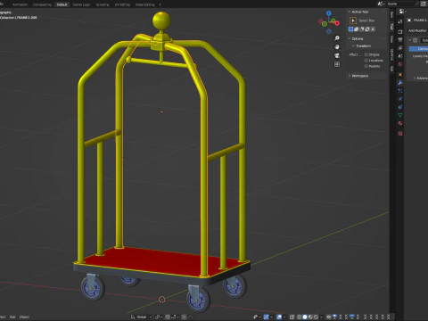The width and height of the screenshot is (428, 321).
Task: Switch perspective/orthographic grid icon
Action: [x=337, y=64]
